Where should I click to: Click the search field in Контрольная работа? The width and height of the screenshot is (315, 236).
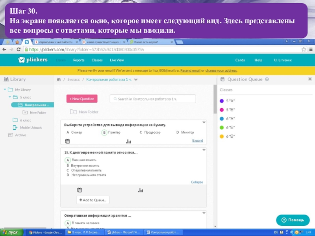click(153, 99)
